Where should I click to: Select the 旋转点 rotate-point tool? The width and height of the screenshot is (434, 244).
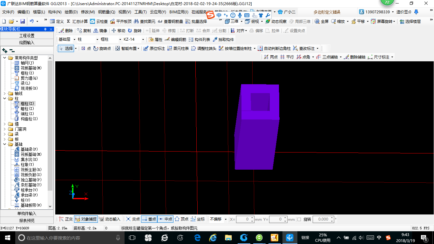102,48
